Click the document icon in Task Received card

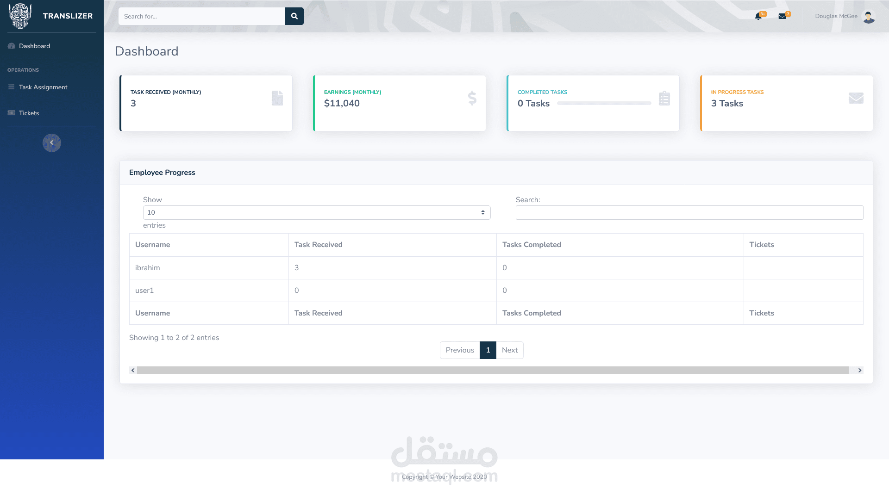click(277, 98)
